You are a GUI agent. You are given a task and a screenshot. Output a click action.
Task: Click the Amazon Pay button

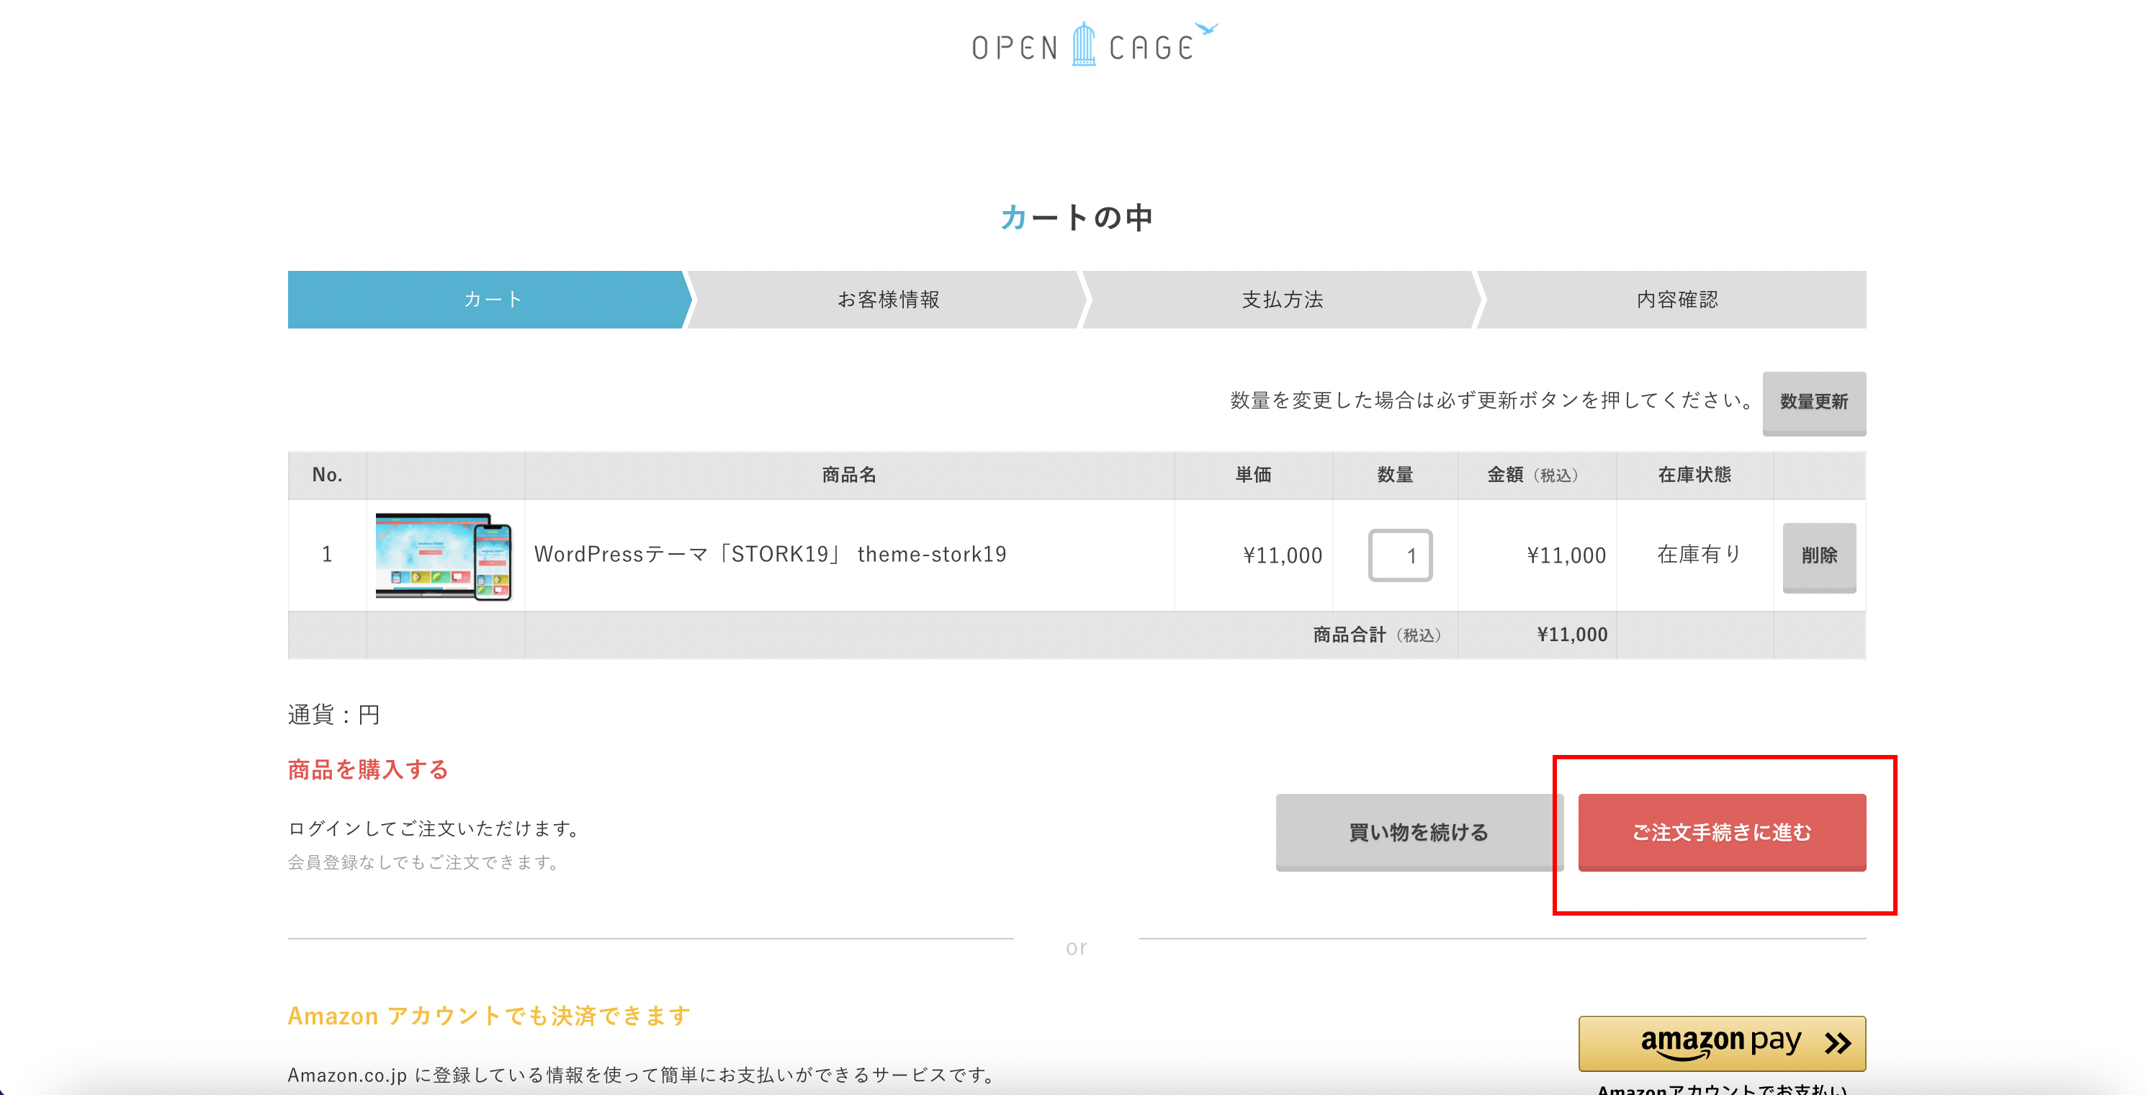1721,1042
